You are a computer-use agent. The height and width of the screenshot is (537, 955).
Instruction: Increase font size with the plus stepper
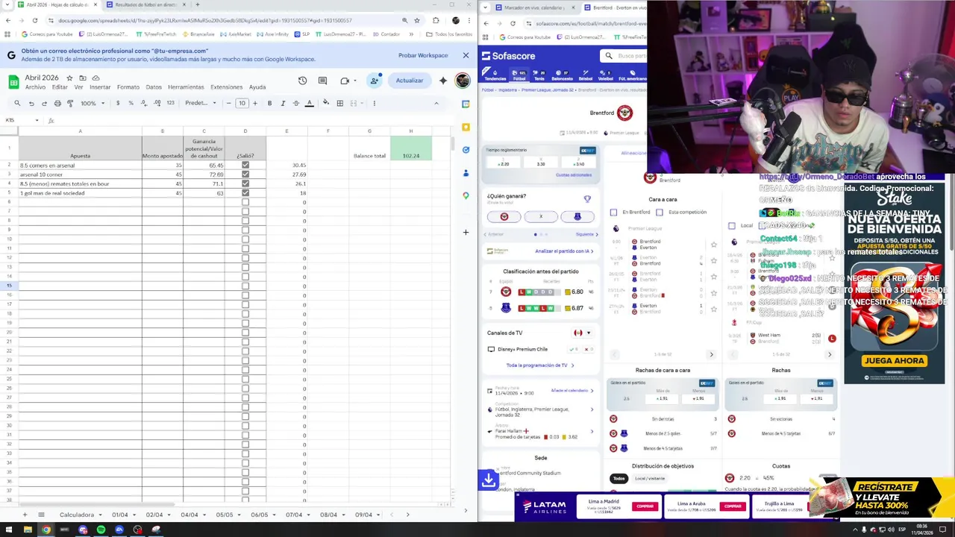pyautogui.click(x=254, y=103)
